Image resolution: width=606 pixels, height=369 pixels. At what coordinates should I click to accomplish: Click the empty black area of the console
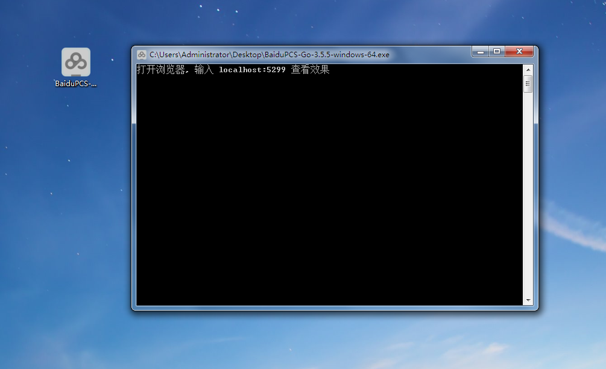(329, 193)
